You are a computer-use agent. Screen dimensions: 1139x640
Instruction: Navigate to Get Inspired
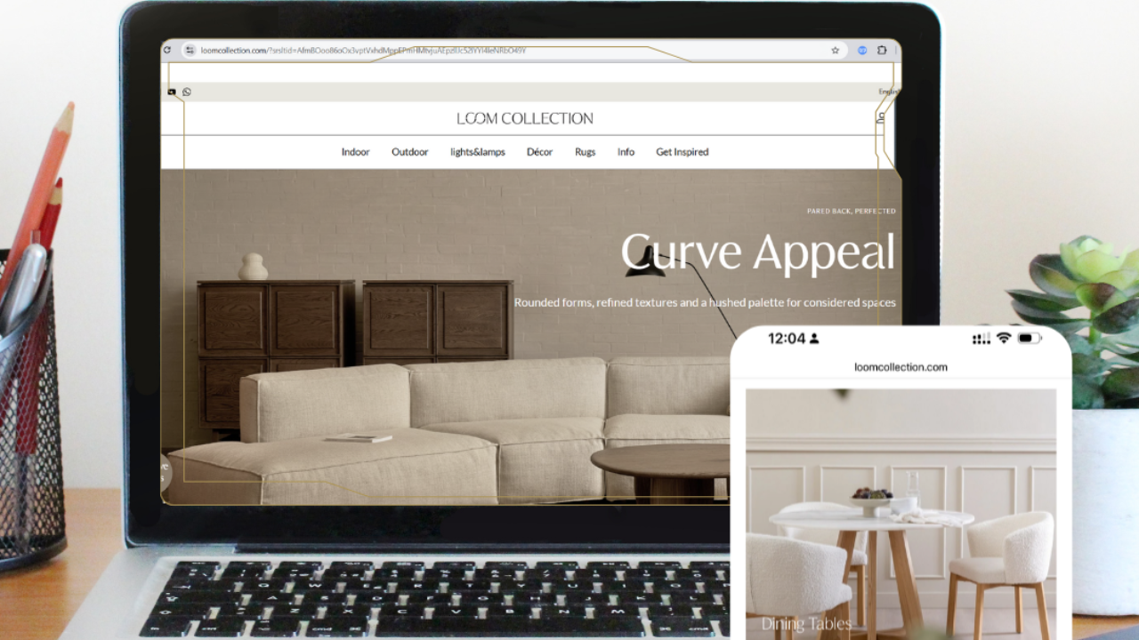coord(682,151)
